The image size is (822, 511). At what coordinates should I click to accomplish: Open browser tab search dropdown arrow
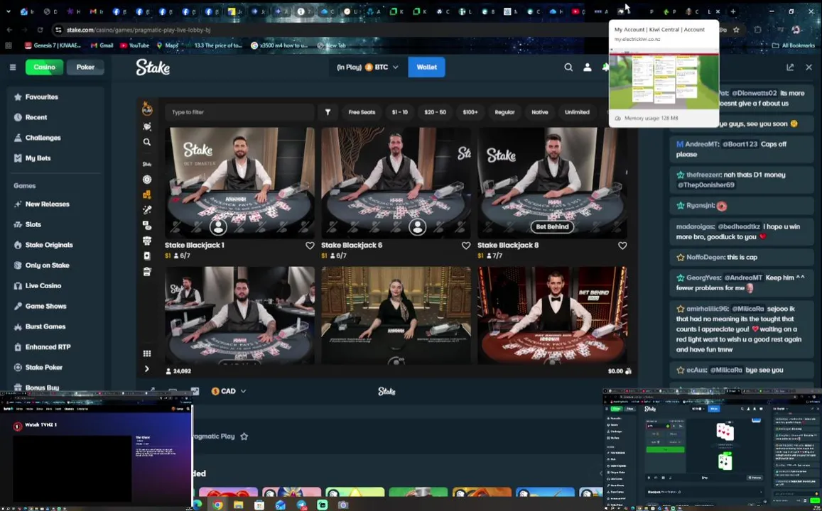pos(9,11)
